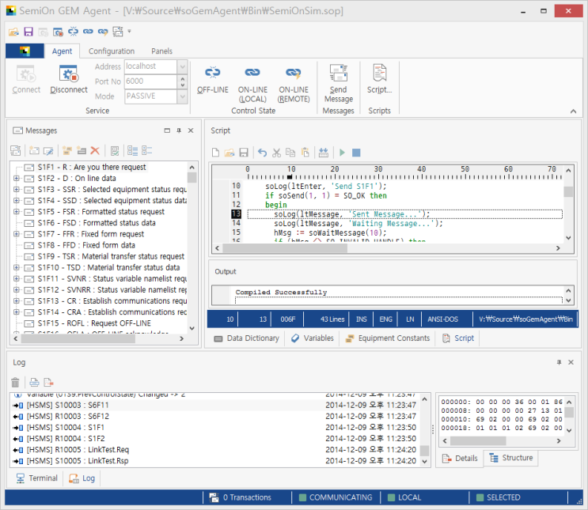Open the Panels ribbon tab
This screenshot has height=510, width=588.
(161, 51)
